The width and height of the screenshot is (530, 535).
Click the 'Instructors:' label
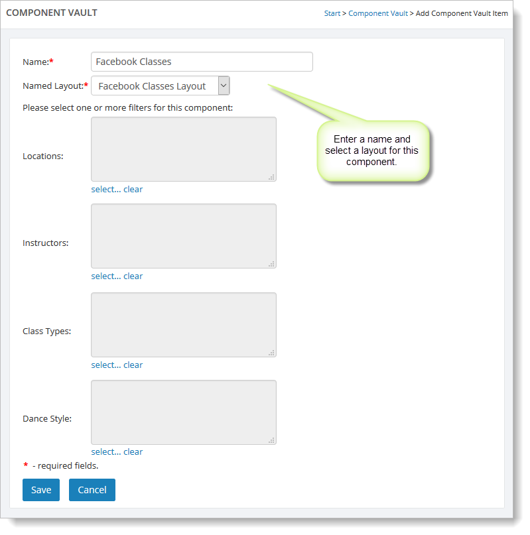[45, 243]
